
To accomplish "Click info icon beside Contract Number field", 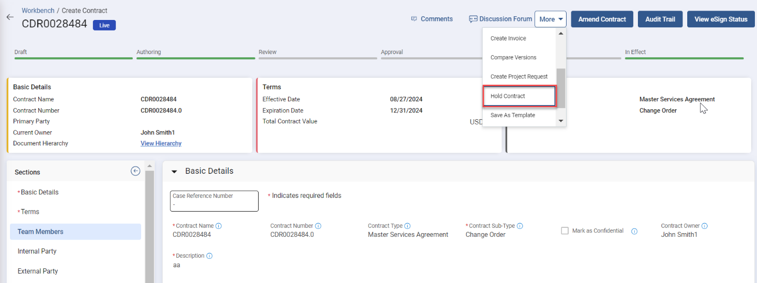I will point(318,226).
